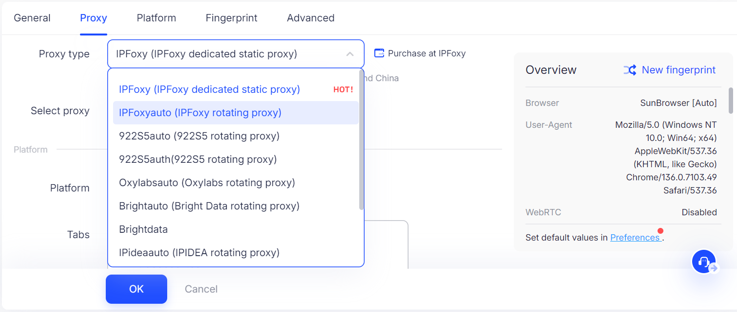Open the support headset chat icon
The width and height of the screenshot is (737, 312).
click(x=703, y=261)
